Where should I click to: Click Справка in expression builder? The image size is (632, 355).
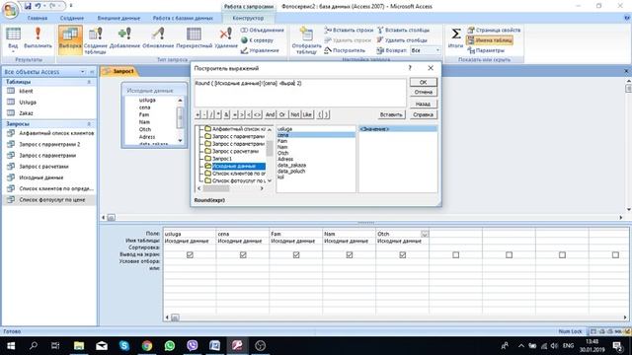coord(423,114)
